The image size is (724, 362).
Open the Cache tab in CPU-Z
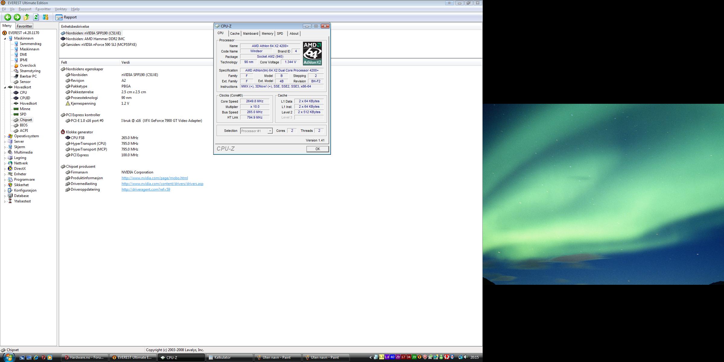click(x=235, y=33)
